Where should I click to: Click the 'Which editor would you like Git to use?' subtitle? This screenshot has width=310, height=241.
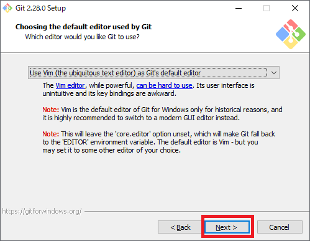(82, 37)
